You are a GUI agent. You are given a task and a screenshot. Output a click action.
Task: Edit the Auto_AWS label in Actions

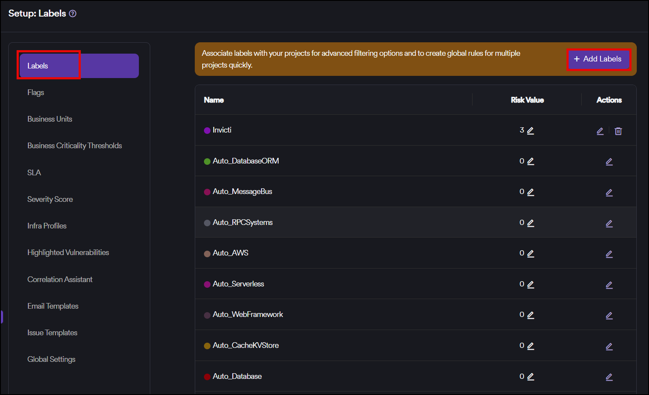tap(609, 254)
